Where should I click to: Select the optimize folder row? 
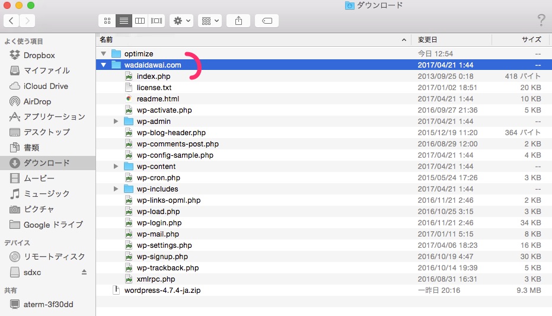[324, 54]
